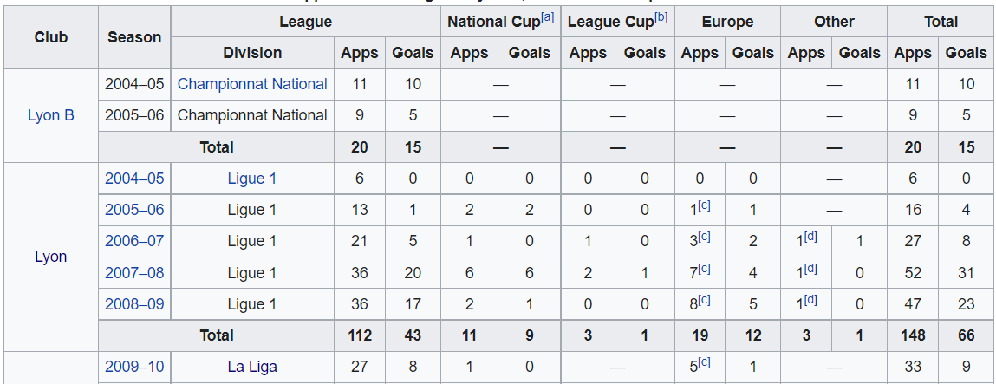Select the Season column header
This screenshot has height=384, width=996.
(x=134, y=37)
